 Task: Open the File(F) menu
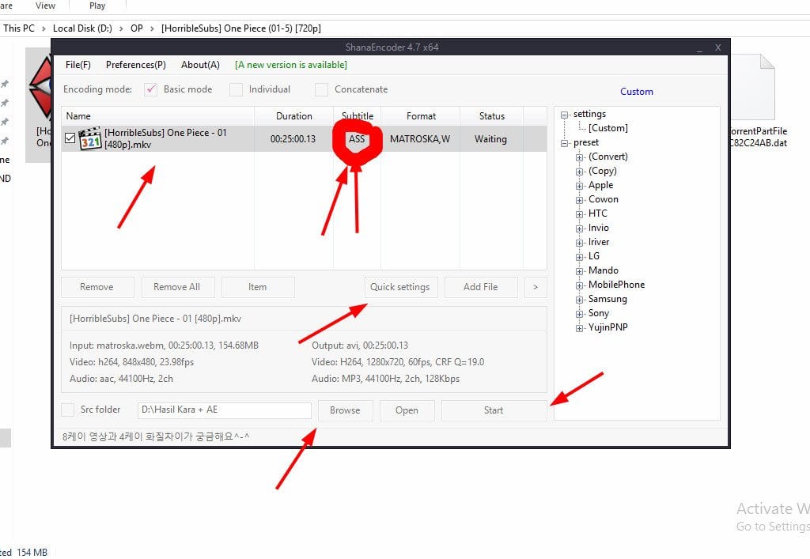click(x=78, y=65)
